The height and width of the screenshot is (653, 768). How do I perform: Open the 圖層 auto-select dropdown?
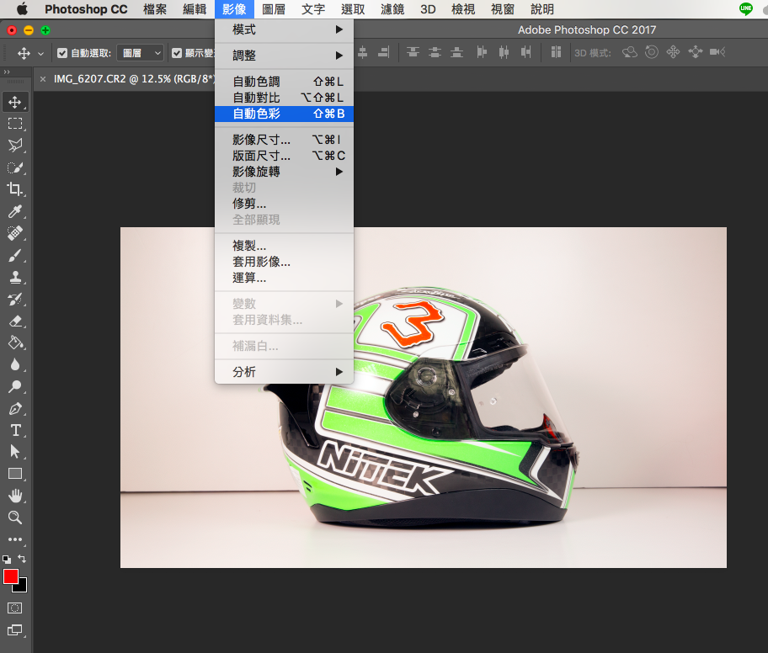[x=140, y=53]
